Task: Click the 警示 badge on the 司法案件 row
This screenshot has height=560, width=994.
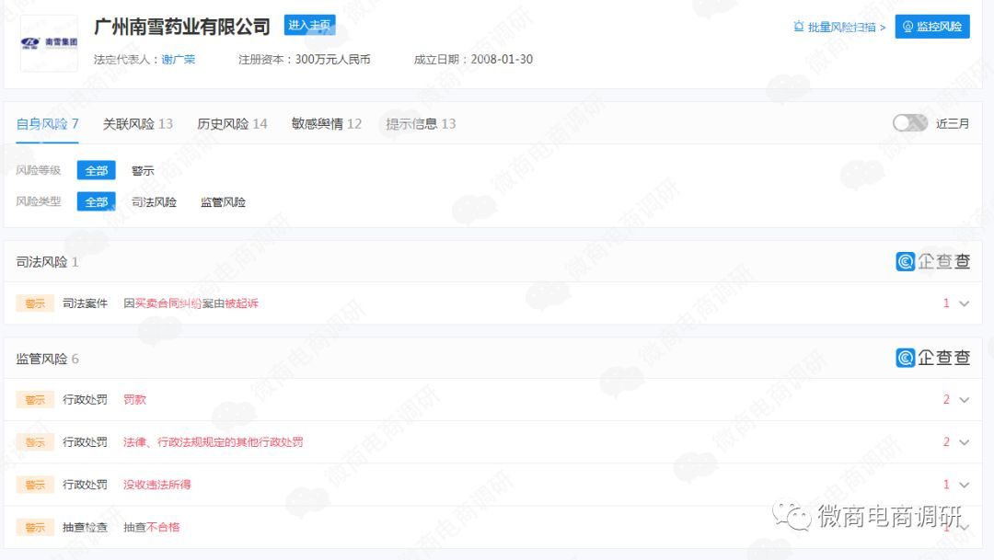Action: [33, 303]
